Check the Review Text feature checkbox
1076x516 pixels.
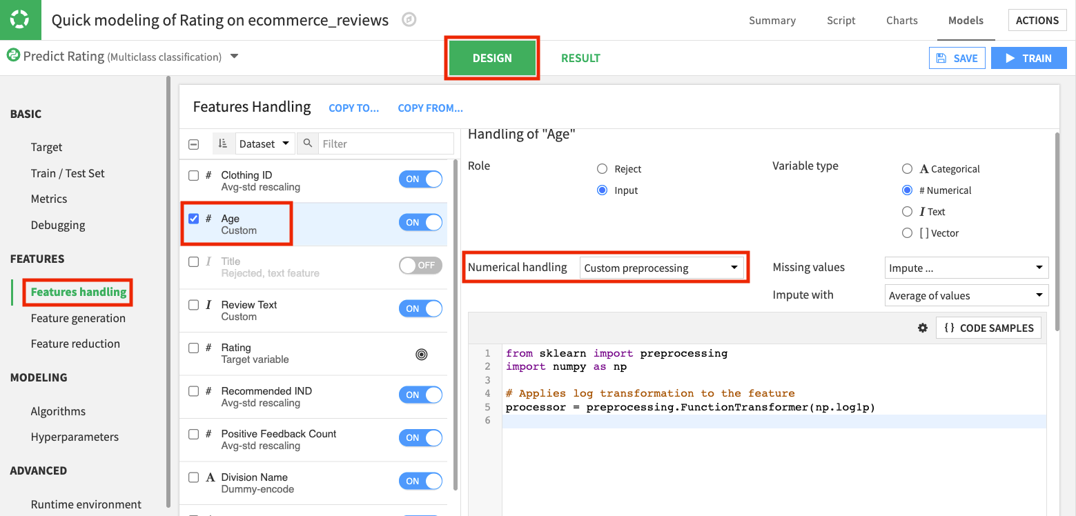click(x=194, y=305)
